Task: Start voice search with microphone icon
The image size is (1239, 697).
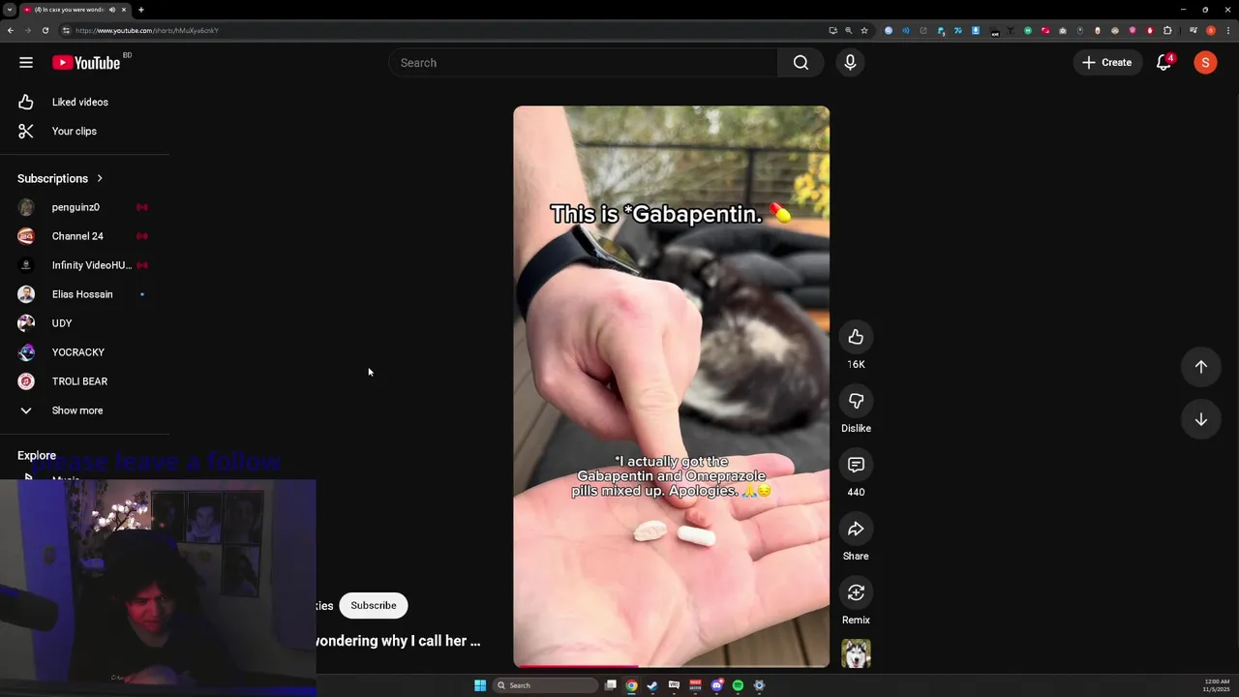Action: tap(850, 63)
